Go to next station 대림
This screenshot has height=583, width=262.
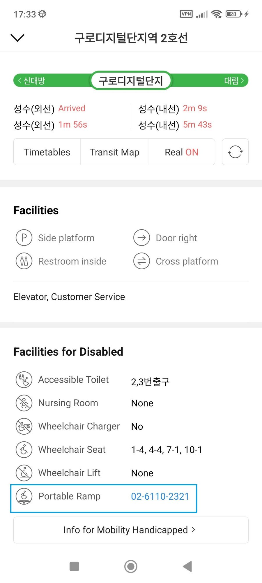click(x=234, y=80)
